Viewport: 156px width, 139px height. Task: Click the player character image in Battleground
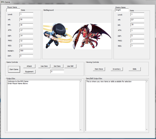click(58, 36)
